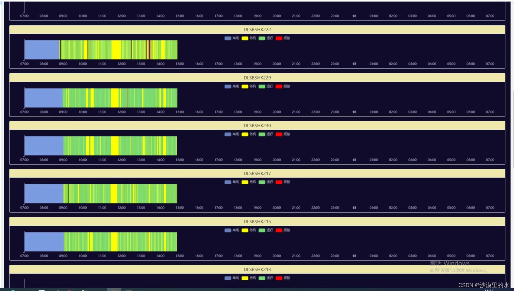
Task: Select blue offline segment in DLSBSHK229 timeline
Action: (43, 98)
